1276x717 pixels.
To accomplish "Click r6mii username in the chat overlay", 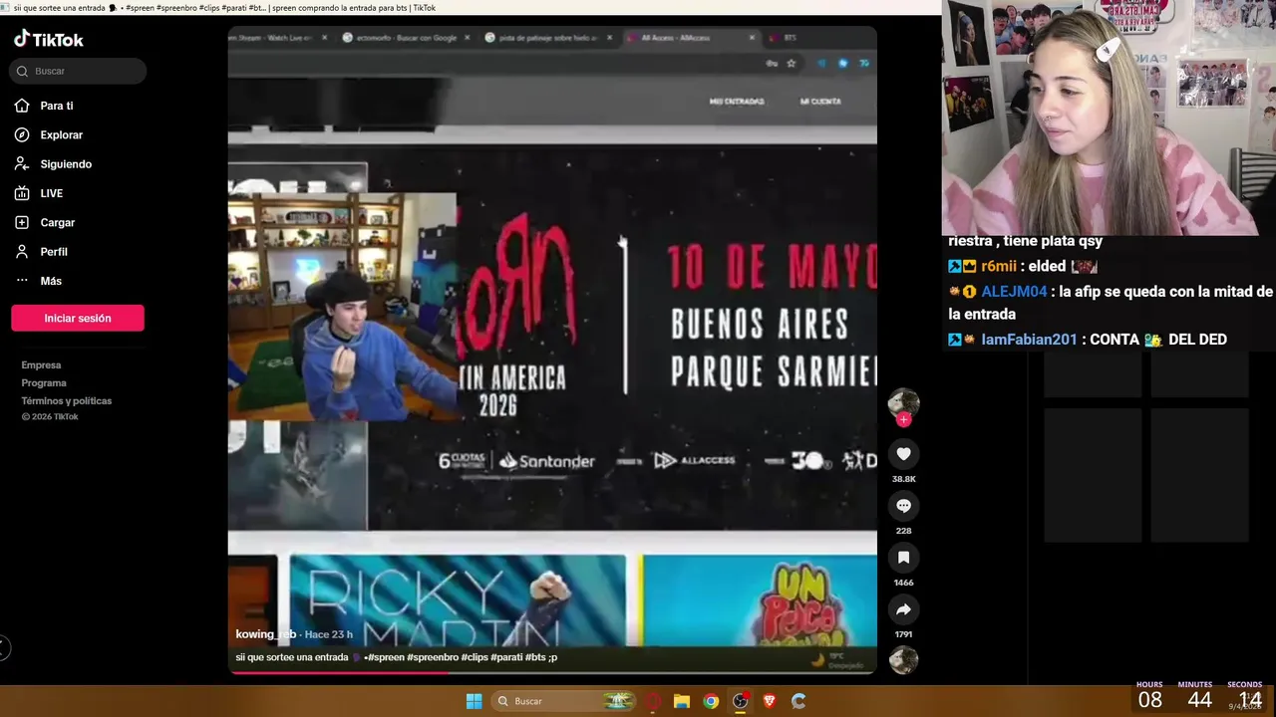I will pos(999,266).
